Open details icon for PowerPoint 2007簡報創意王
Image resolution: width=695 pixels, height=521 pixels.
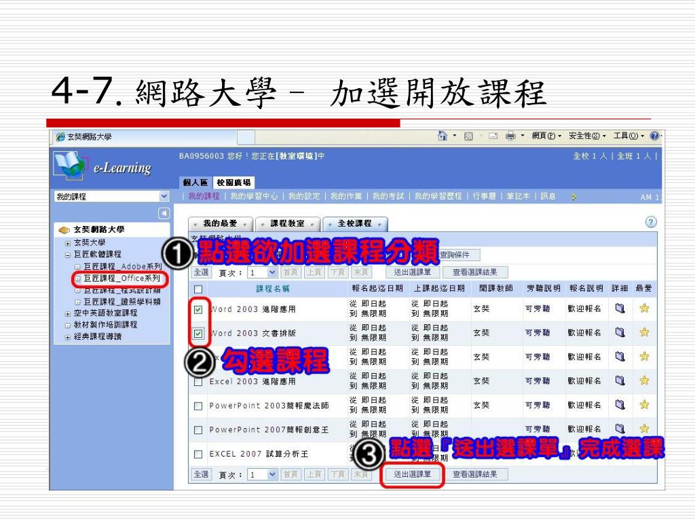coord(620,429)
